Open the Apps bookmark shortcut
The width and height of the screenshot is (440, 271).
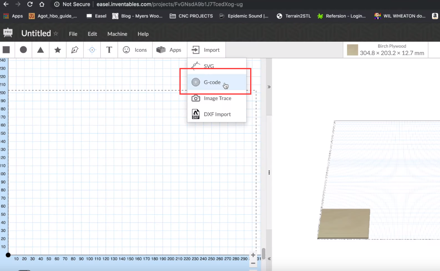13,16
